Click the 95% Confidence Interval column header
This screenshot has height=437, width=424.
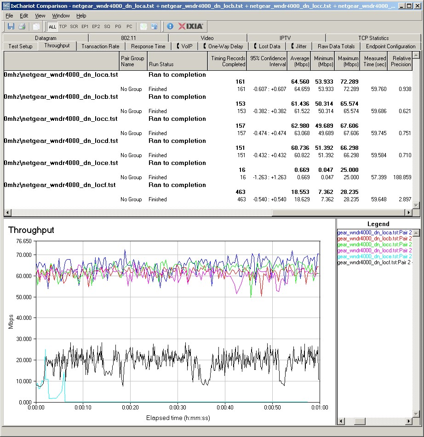pyautogui.click(x=267, y=61)
